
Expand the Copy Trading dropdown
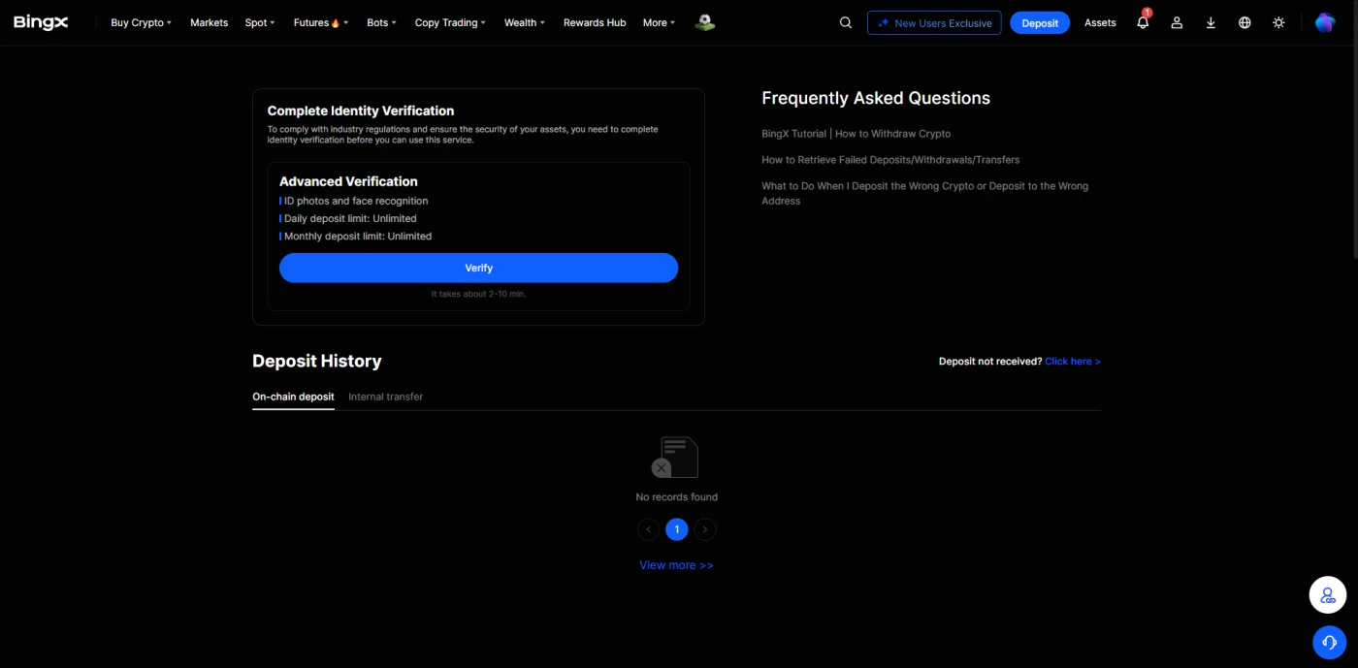(x=450, y=22)
